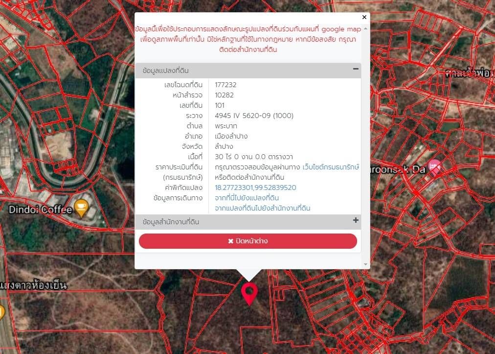Screen dimensions: 495x354
Task: Open coordinates link 18.27723301,99.52839520
Action: click(255, 188)
